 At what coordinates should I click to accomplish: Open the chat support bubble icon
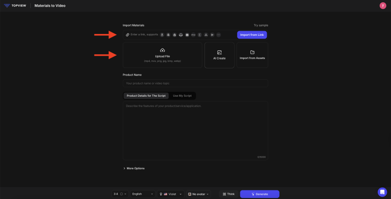382,192
